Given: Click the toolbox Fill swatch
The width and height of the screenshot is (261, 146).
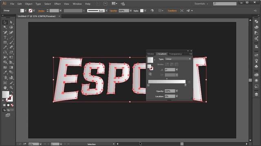Looking at the screenshot, I should pos(6,94).
